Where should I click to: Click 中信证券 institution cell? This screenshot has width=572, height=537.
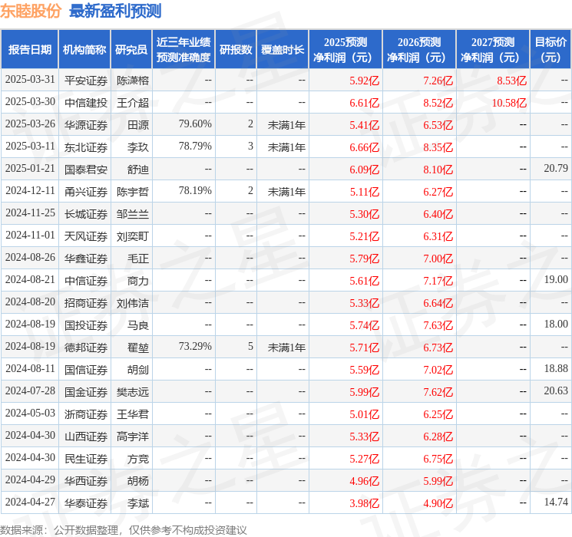coord(86,281)
